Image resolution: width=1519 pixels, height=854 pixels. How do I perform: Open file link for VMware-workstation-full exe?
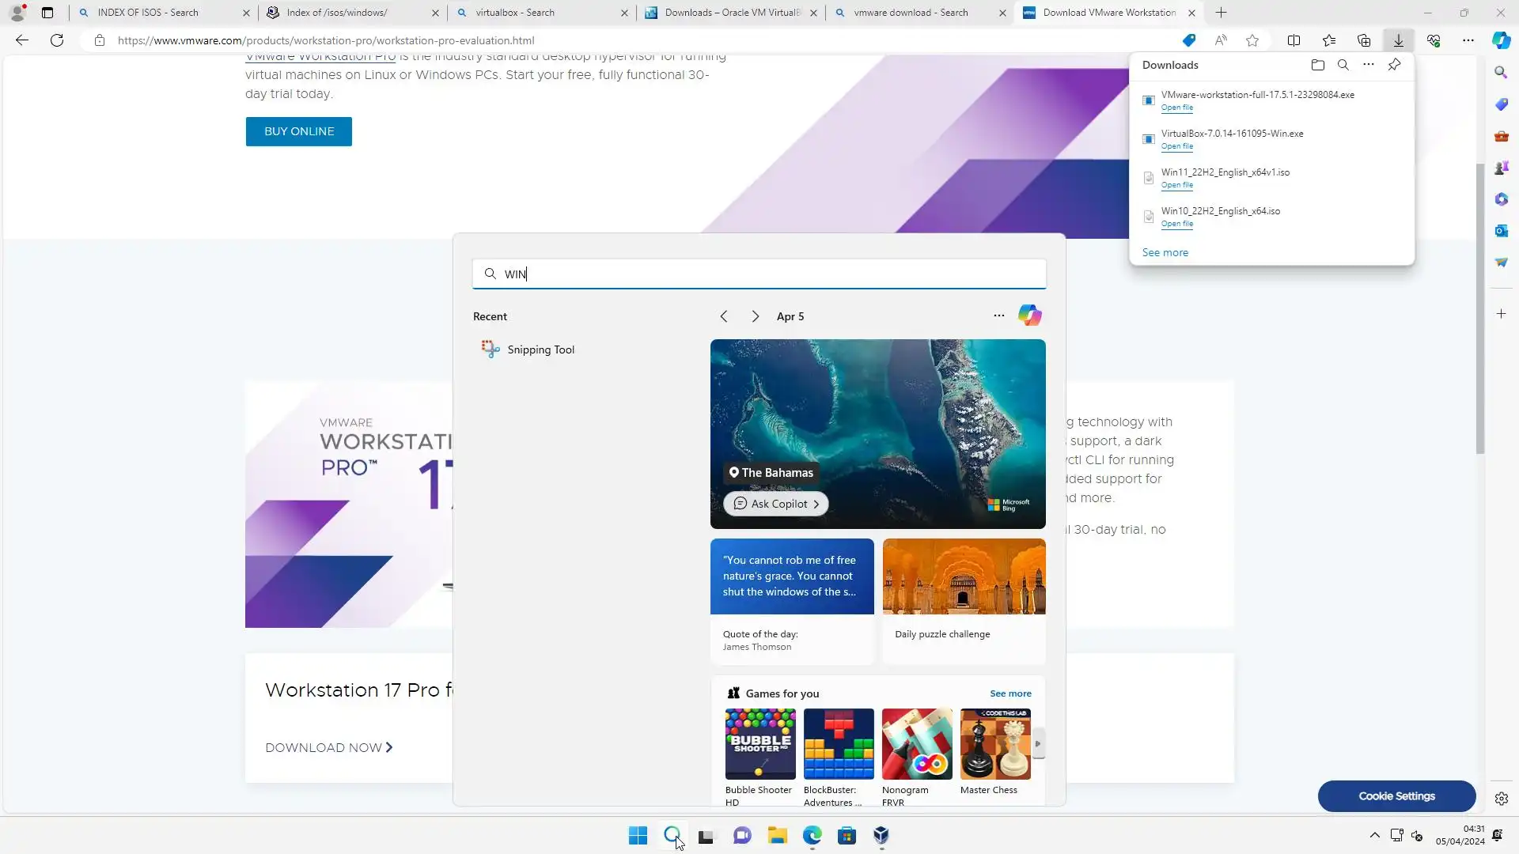(x=1176, y=108)
